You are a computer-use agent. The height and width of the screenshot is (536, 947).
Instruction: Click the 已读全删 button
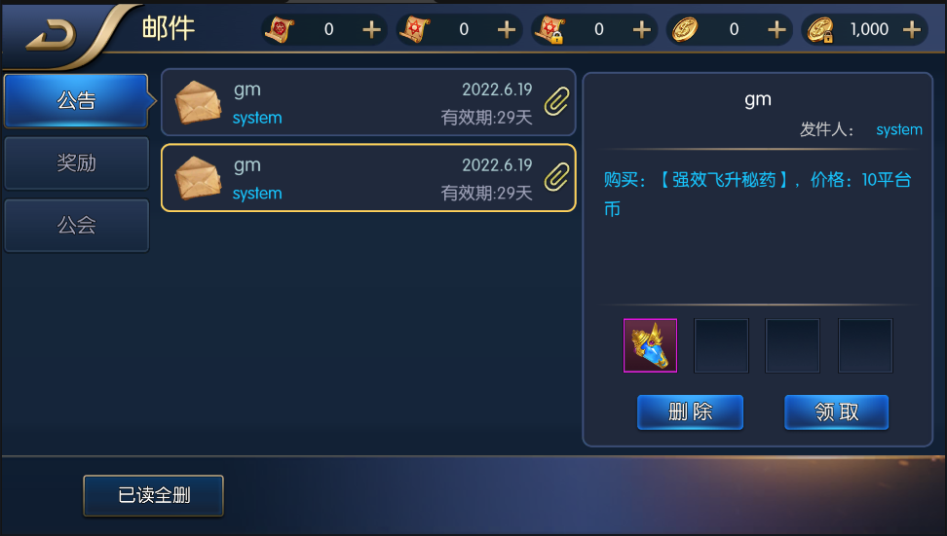(153, 495)
